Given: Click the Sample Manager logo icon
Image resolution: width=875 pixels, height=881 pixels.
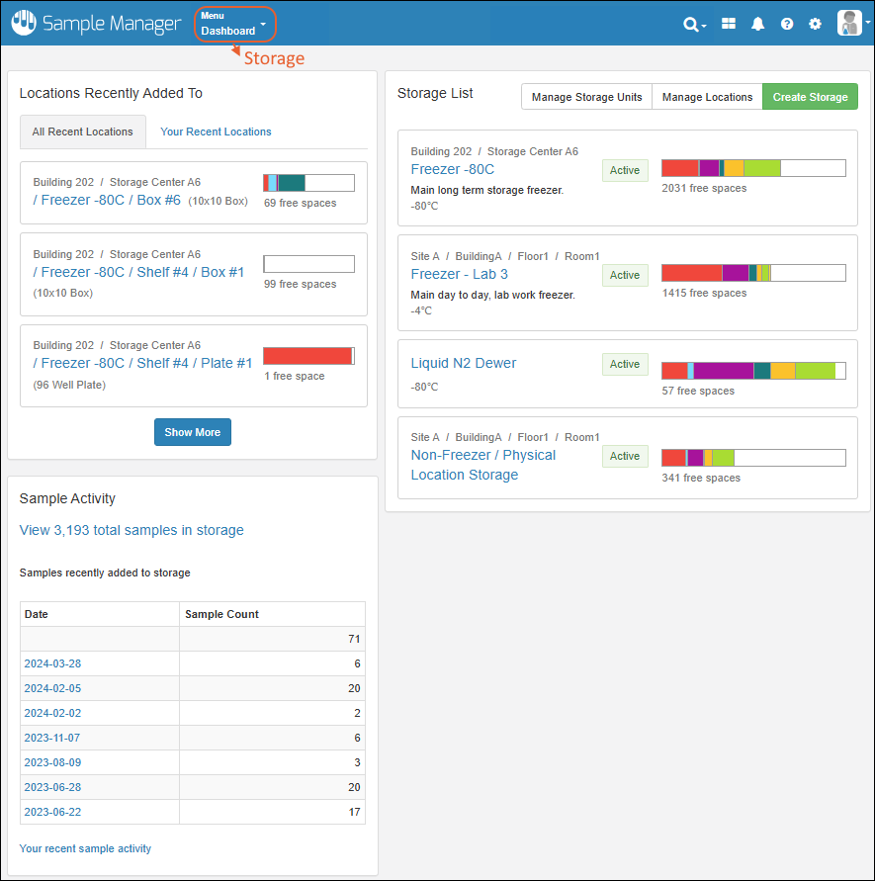Looking at the screenshot, I should [23, 23].
